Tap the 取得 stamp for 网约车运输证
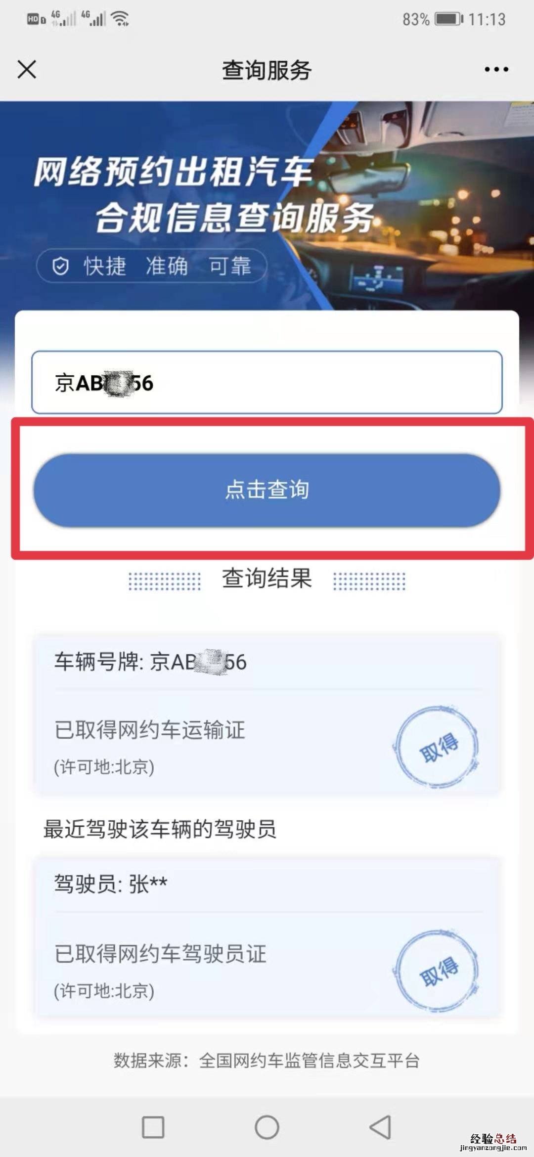534x1157 pixels. click(x=436, y=747)
